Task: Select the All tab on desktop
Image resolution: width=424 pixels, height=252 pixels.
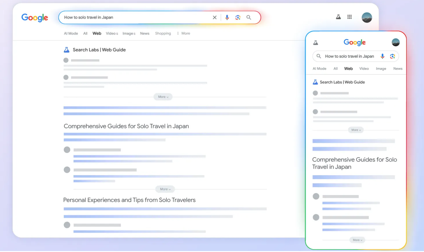Action: 85,34
